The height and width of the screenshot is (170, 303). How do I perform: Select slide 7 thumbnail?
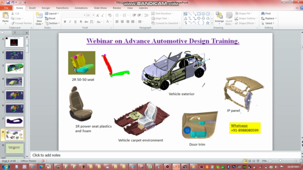(15, 121)
